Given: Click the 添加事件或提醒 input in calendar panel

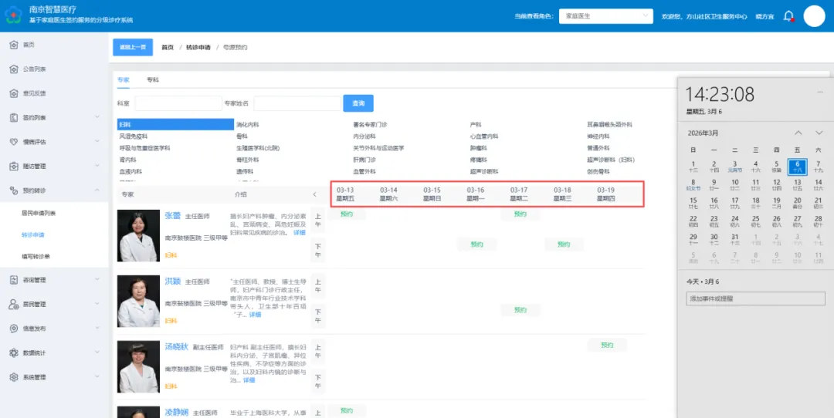Looking at the screenshot, I should point(755,298).
